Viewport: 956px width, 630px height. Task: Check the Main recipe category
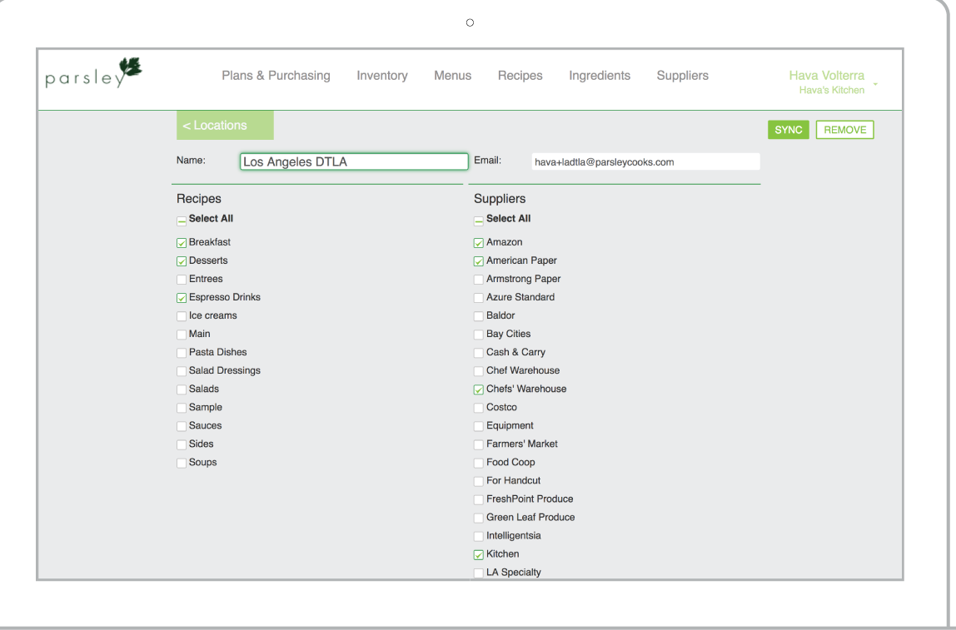(x=181, y=335)
